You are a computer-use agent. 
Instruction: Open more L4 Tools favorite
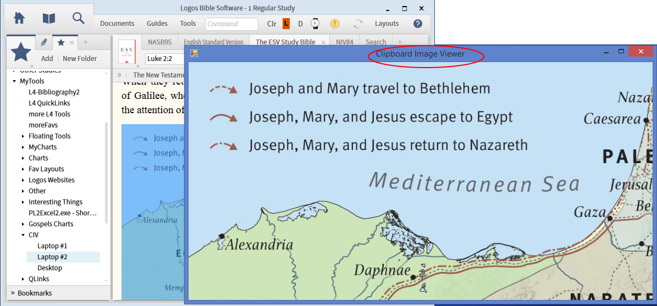(49, 114)
